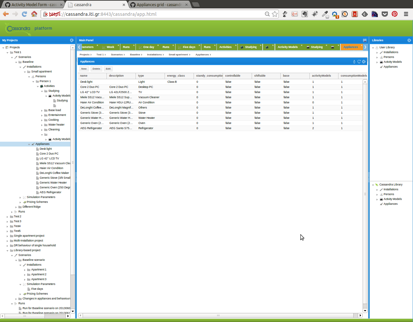413x322 pixels.
Task: Expand the Base load activity node
Action: click(42, 110)
